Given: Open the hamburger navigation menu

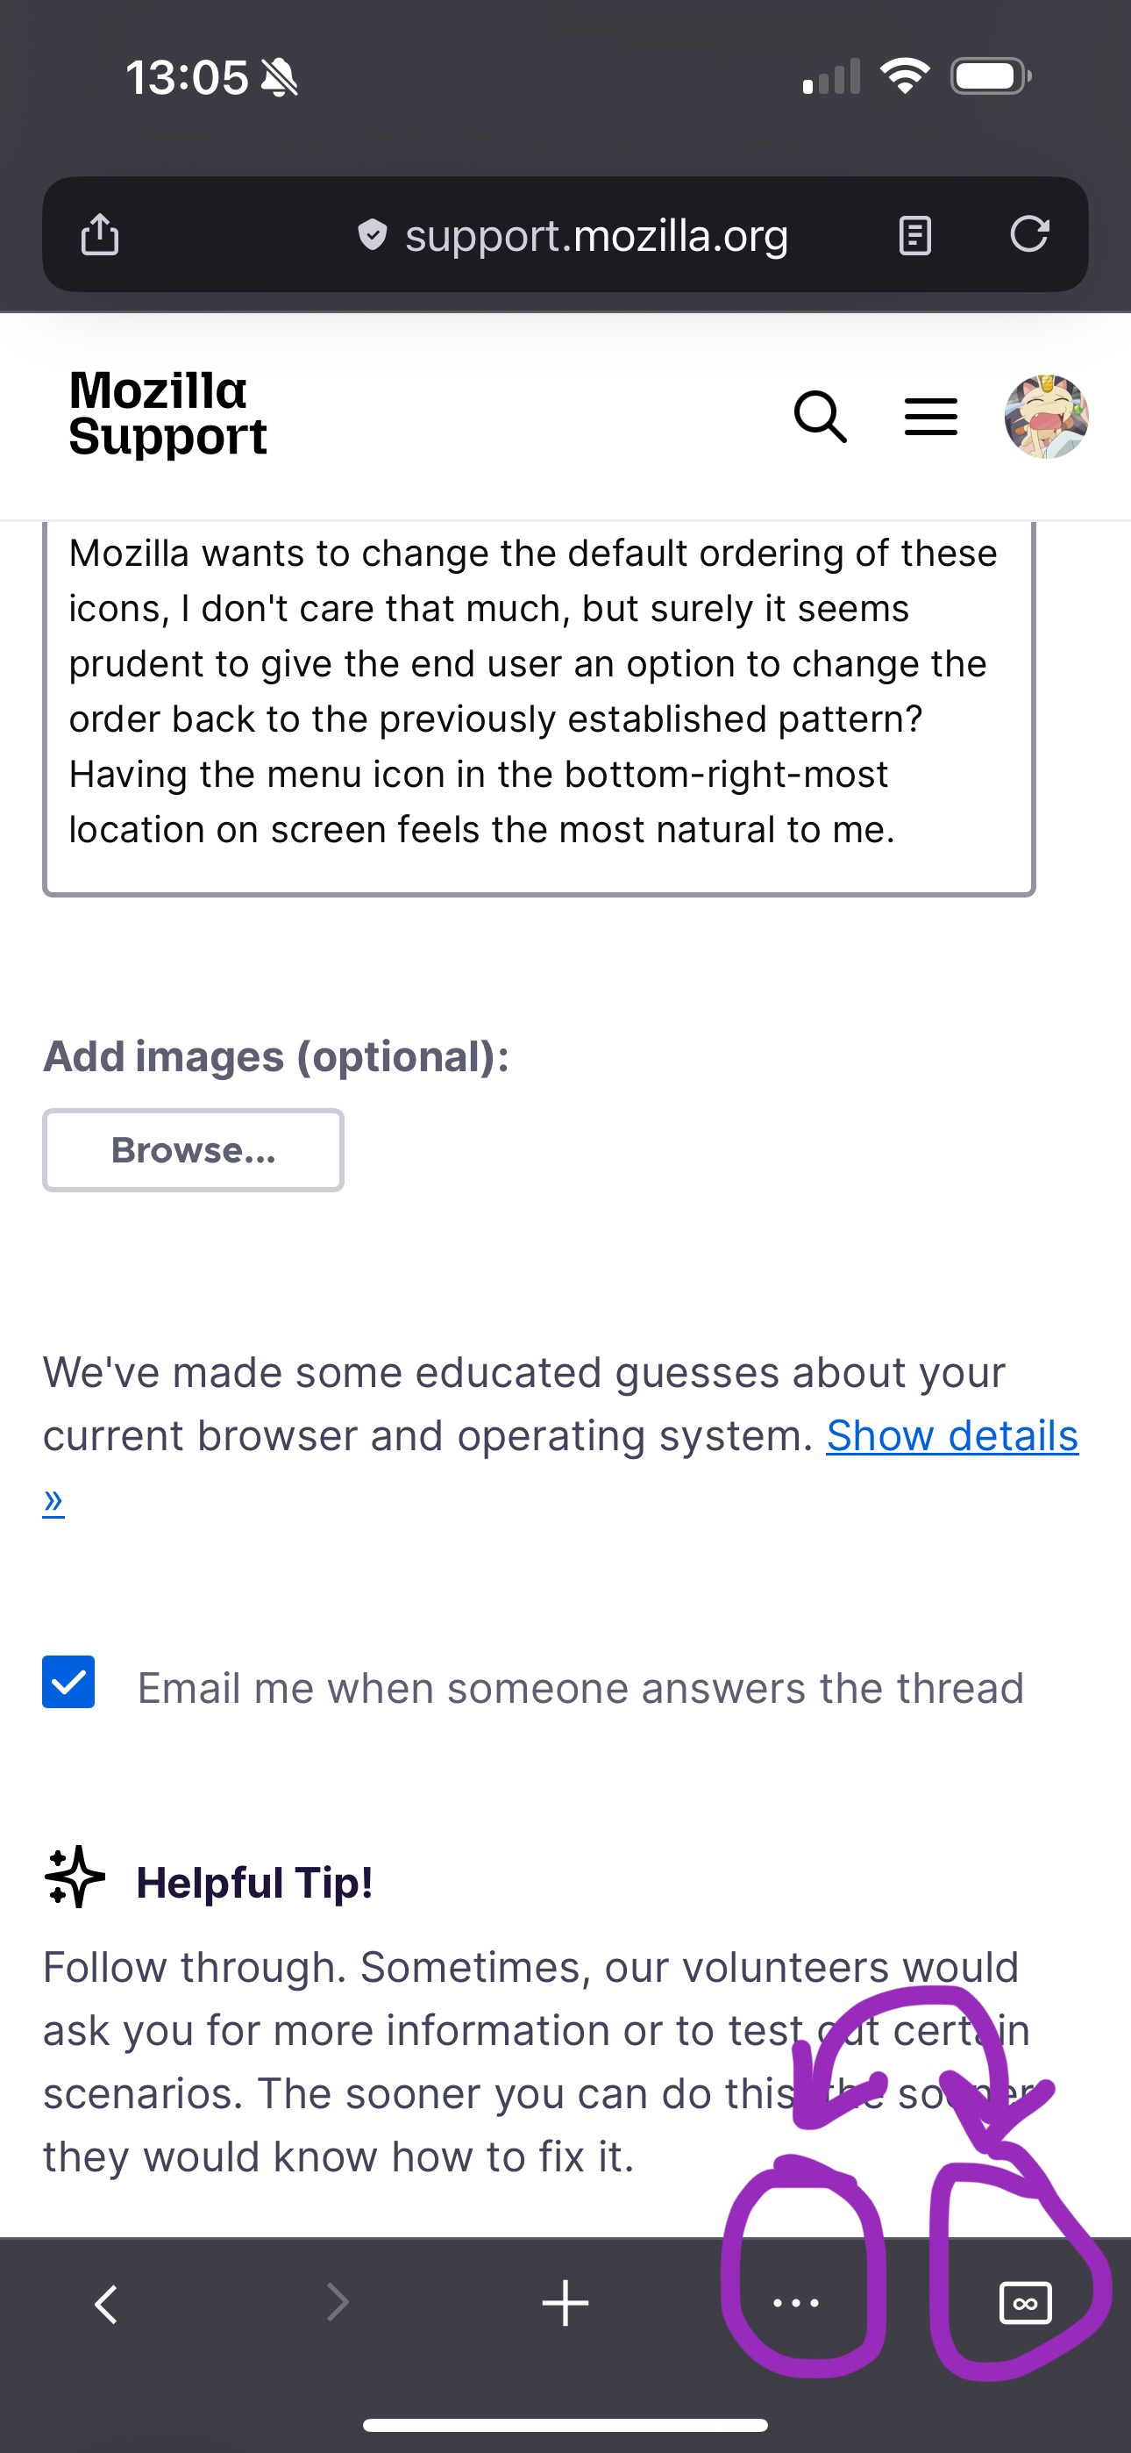Looking at the screenshot, I should point(930,417).
